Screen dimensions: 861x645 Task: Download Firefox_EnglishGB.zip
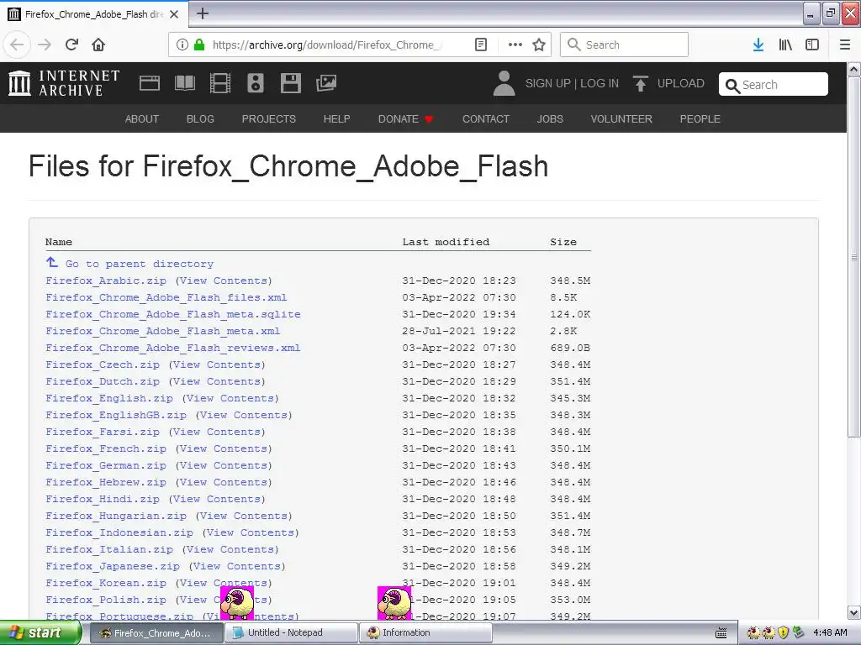tap(116, 415)
